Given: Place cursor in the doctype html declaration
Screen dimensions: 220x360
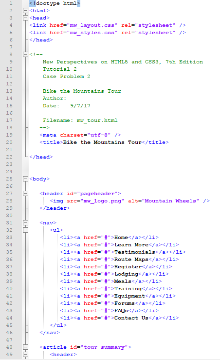Looking at the screenshot, I should (55, 3).
